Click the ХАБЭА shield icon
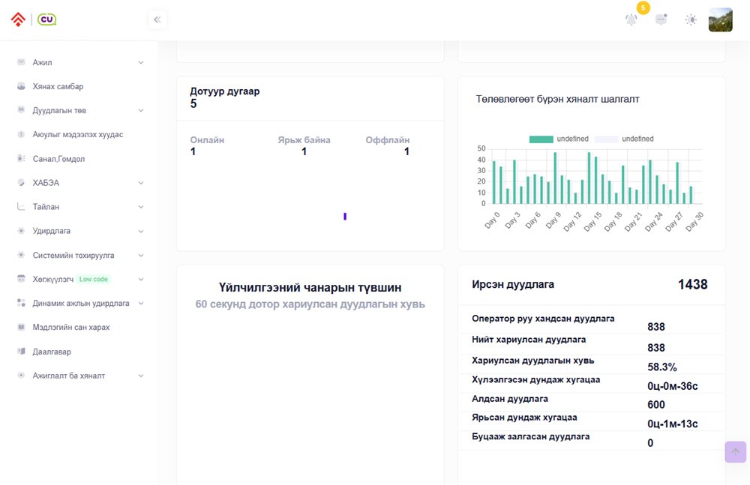 [21, 182]
